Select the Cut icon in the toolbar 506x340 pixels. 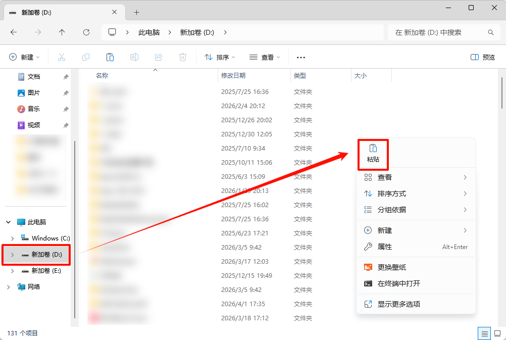click(61, 57)
